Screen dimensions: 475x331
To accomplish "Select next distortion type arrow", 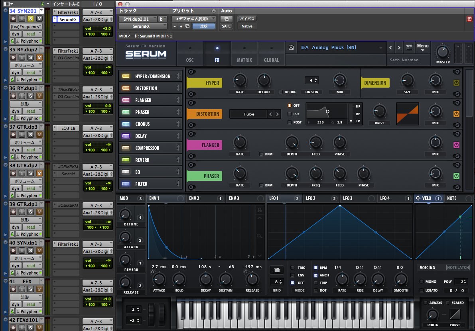I will tap(277, 114).
